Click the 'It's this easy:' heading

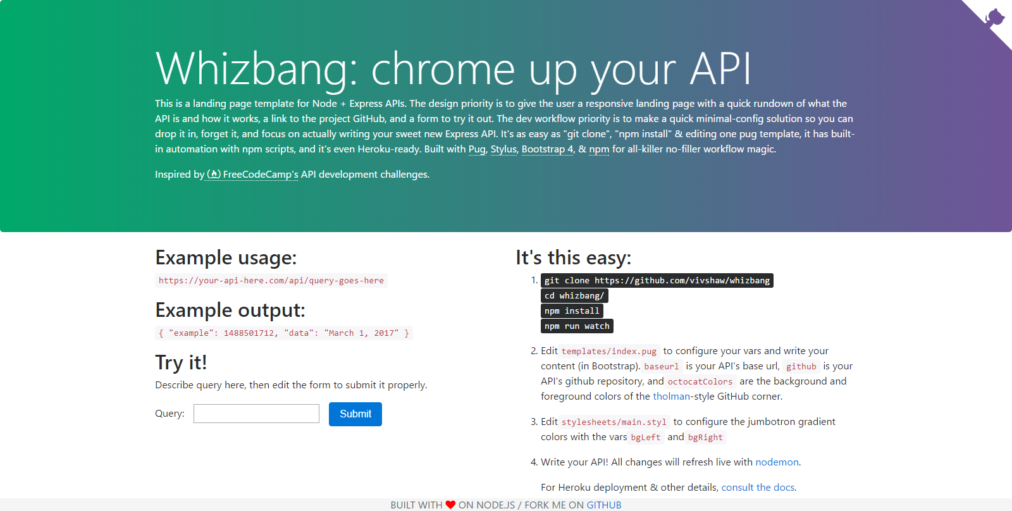coord(573,257)
